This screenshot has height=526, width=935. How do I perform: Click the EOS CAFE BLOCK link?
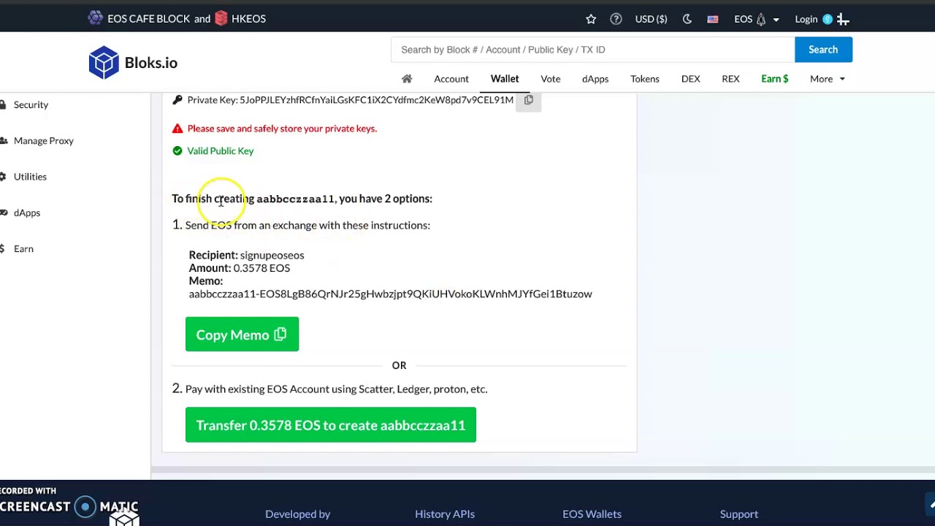coord(148,19)
